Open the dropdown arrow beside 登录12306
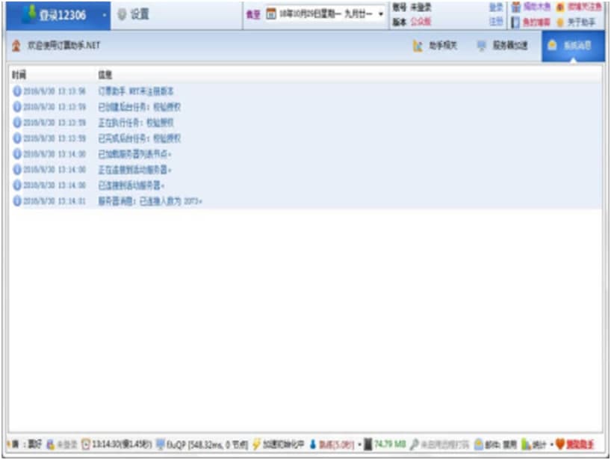Viewport: 611px width, 460px height. (104, 15)
